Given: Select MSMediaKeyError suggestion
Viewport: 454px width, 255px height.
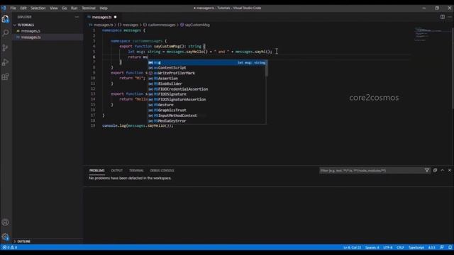Looking at the screenshot, I should click(207, 121).
